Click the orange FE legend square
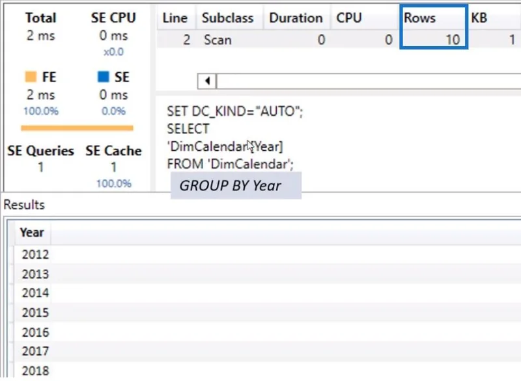 click(31, 77)
